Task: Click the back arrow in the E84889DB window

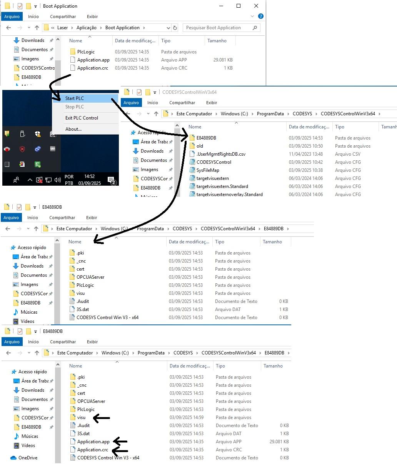Action: [x=8, y=228]
